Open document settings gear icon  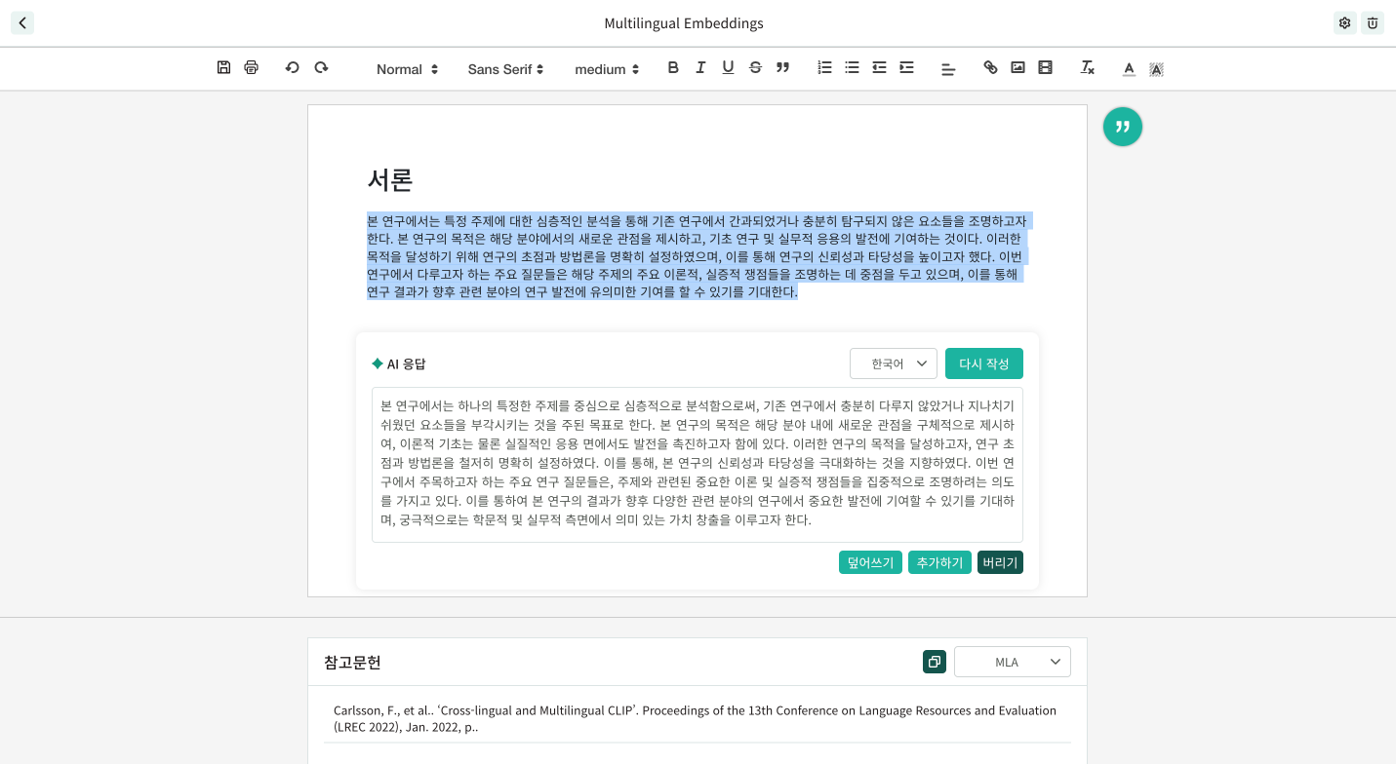tap(1345, 22)
